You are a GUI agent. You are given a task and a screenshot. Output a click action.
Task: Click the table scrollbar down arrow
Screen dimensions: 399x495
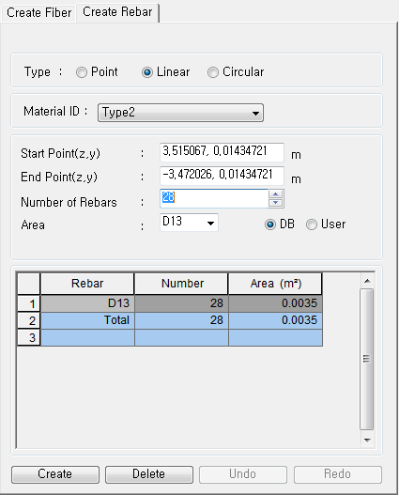click(367, 441)
